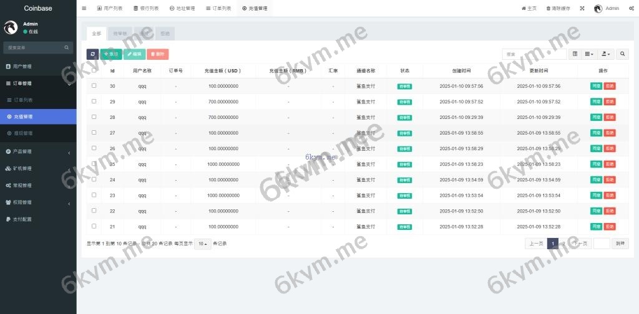
Task: Tick the checkbox for row Id 30
Action: [94, 85]
